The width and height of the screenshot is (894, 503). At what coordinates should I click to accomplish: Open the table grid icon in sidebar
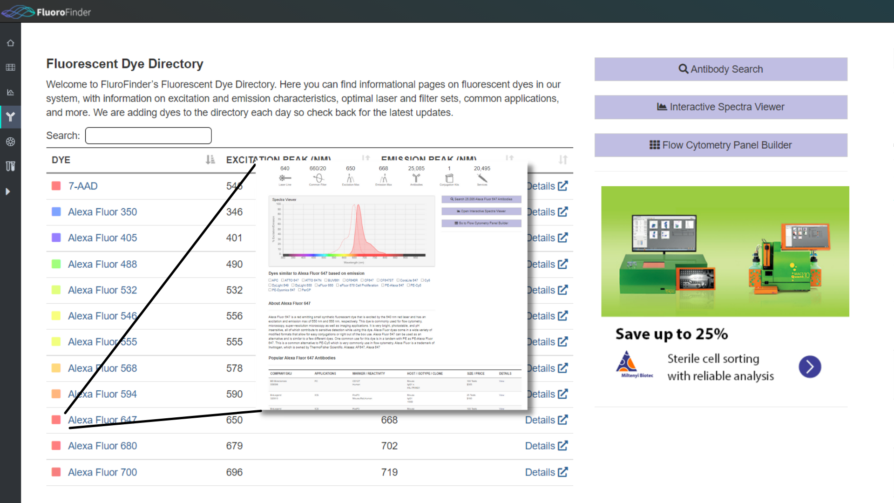(x=10, y=68)
